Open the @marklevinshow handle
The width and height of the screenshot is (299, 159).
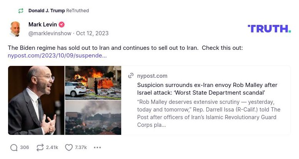[x=50, y=33]
